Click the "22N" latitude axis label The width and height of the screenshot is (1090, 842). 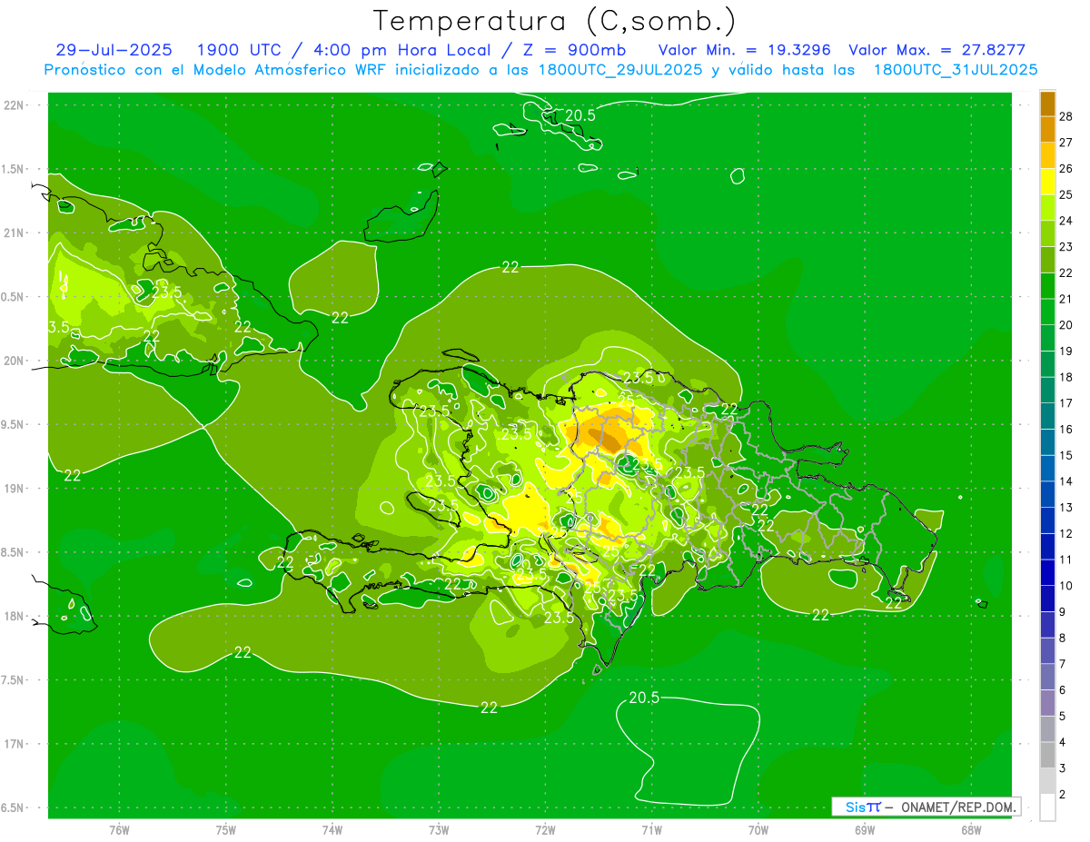point(15,105)
